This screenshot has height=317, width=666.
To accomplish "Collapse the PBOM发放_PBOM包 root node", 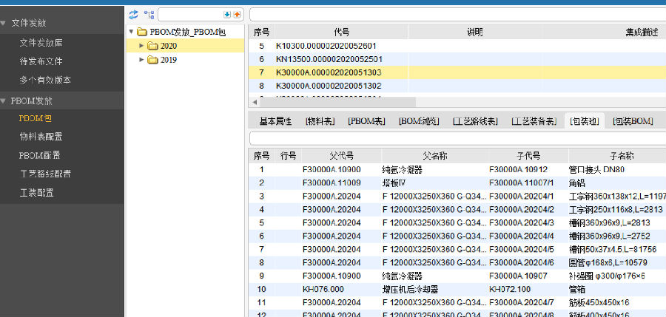I will click(131, 32).
